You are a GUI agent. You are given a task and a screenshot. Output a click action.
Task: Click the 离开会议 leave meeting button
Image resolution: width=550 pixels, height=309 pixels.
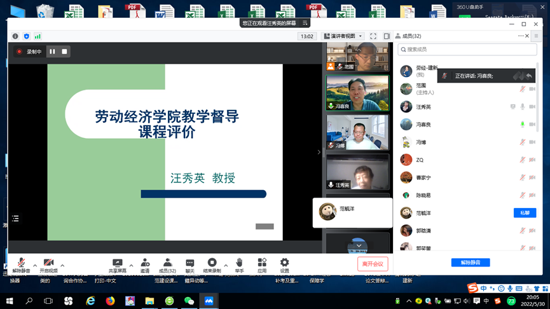(x=373, y=264)
